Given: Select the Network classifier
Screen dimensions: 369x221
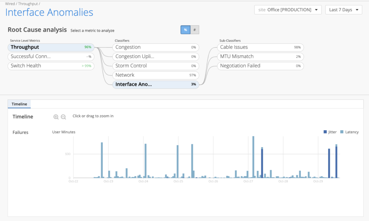Looking at the screenshot, I should [155, 75].
